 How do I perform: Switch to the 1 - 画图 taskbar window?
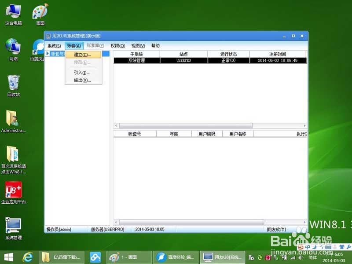click(x=129, y=257)
